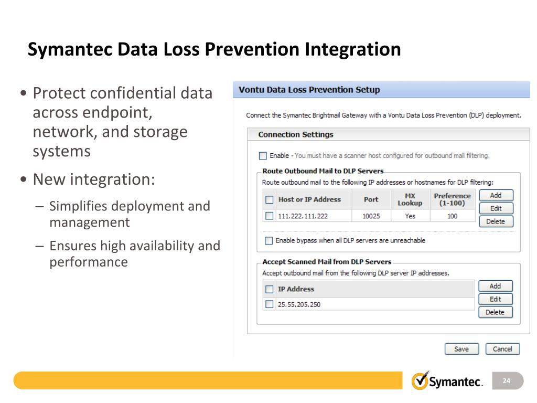The image size is (537, 403).
Task: Select the checkbox for host 111.222.111.222
Action: [270, 216]
